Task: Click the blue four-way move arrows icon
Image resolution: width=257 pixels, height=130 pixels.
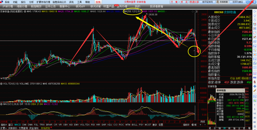Action: click(x=255, y=86)
